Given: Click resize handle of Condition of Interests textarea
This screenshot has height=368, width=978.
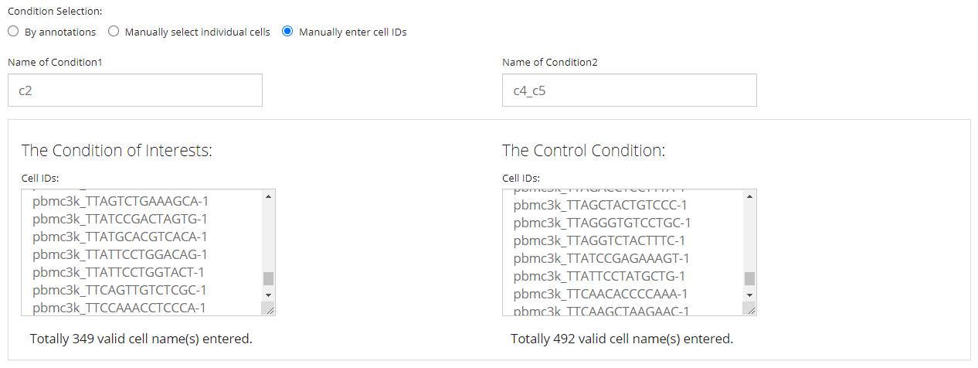Looking at the screenshot, I should [268, 308].
